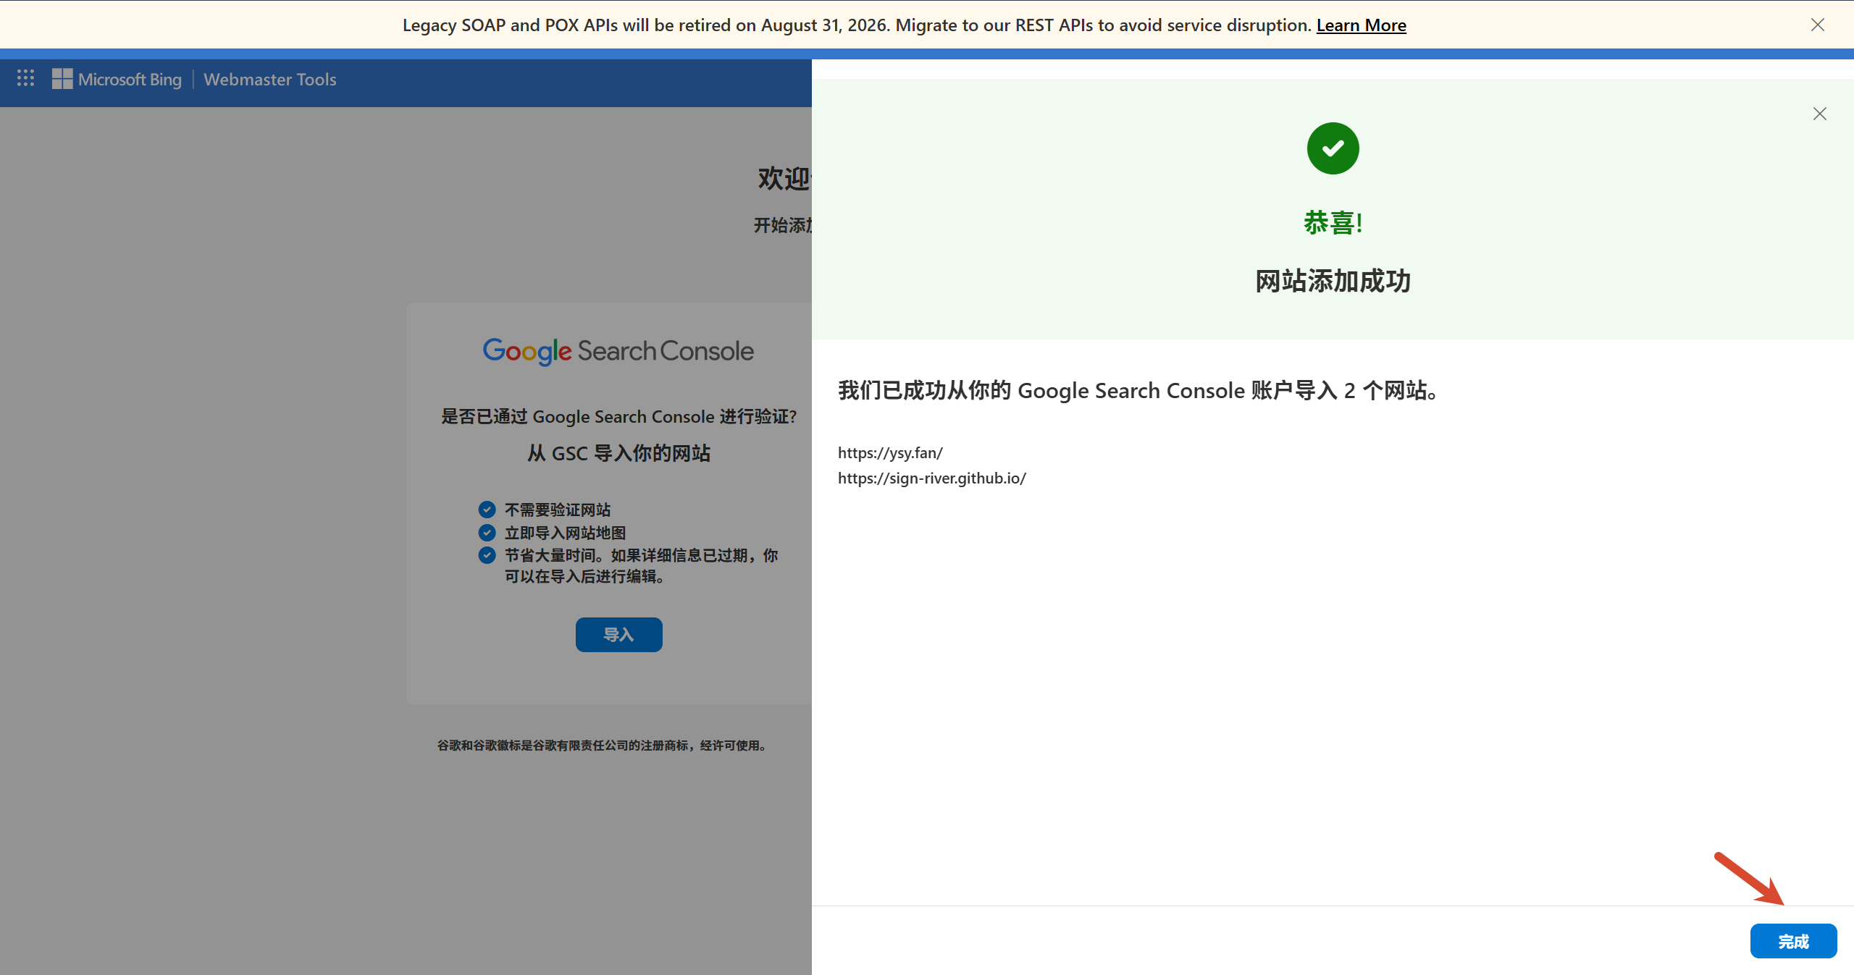Click the green success checkmark icon

point(1333,148)
